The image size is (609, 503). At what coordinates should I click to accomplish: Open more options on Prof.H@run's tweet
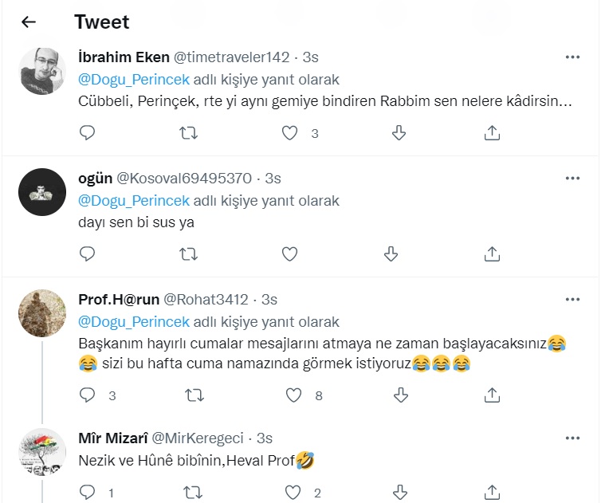pyautogui.click(x=572, y=299)
